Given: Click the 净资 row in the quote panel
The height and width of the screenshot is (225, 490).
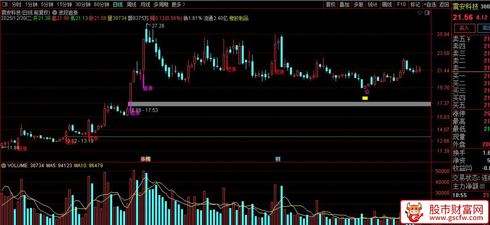Looking at the screenshot, I should coord(471,161).
